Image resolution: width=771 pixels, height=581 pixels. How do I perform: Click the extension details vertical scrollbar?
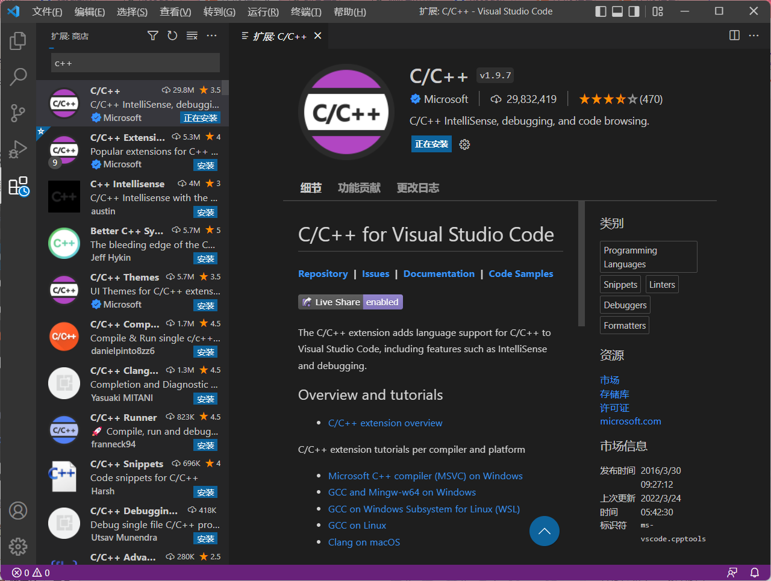(581, 263)
